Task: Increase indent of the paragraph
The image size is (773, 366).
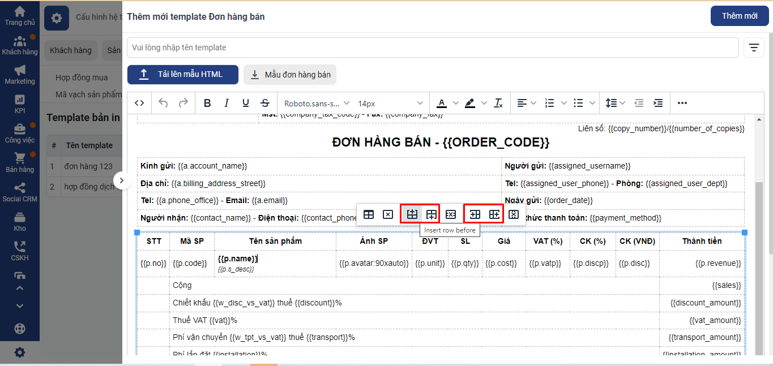Action: [658, 103]
